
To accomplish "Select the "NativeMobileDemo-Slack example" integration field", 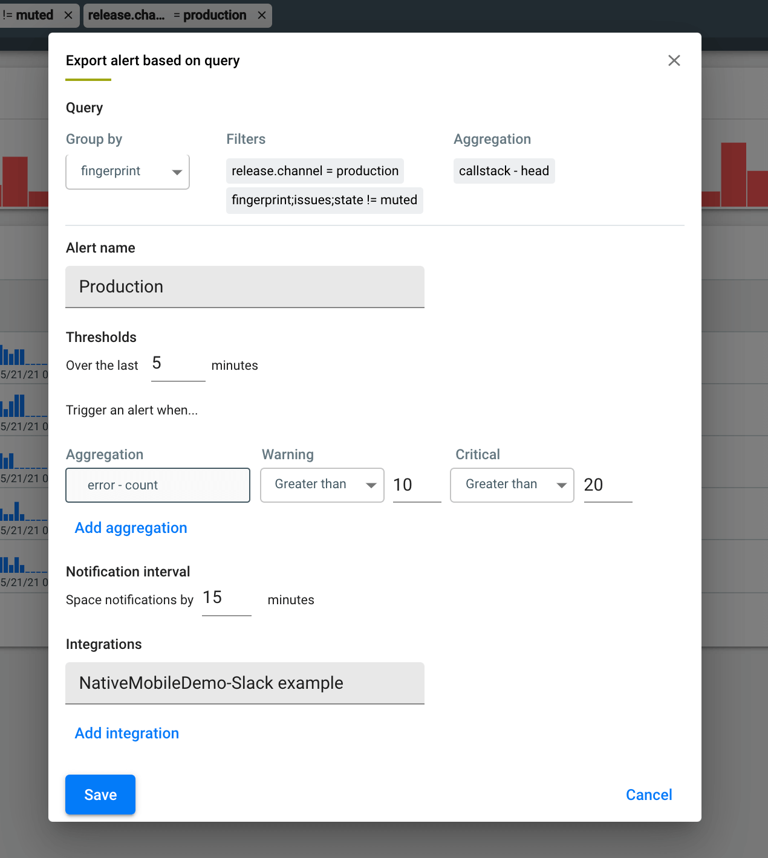I will coord(244,683).
